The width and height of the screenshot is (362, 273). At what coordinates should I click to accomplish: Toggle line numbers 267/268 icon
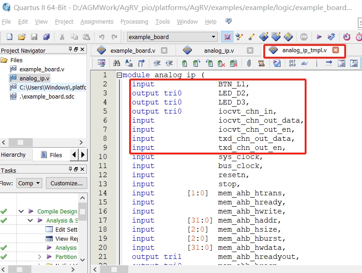292,63
